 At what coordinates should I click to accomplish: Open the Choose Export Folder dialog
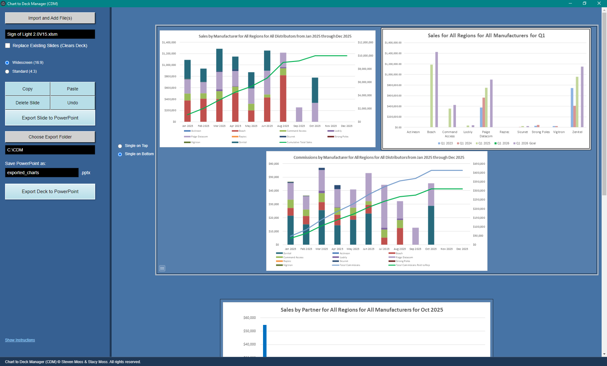click(50, 137)
